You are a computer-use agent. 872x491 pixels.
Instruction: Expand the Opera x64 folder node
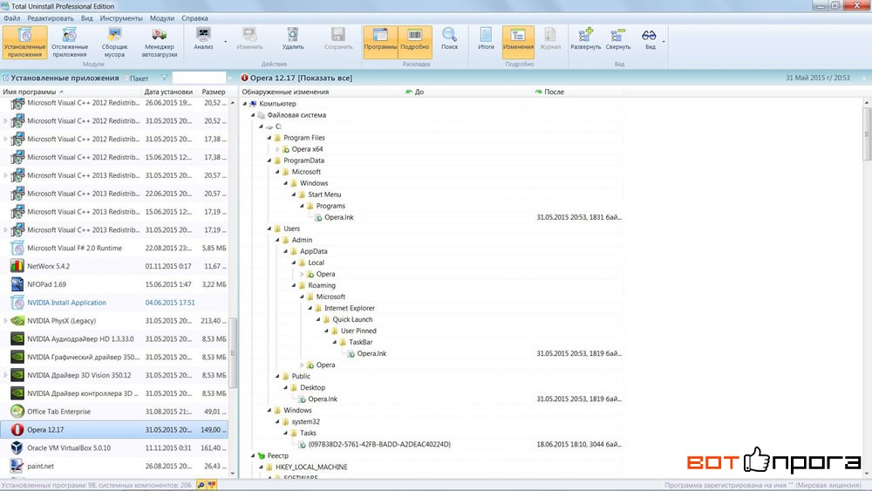(x=277, y=149)
